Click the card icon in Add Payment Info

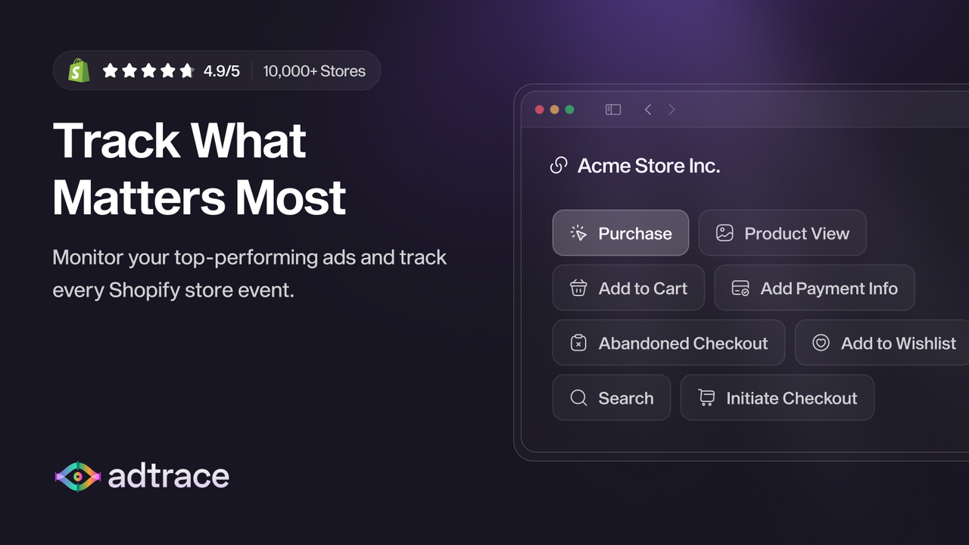[x=740, y=288]
